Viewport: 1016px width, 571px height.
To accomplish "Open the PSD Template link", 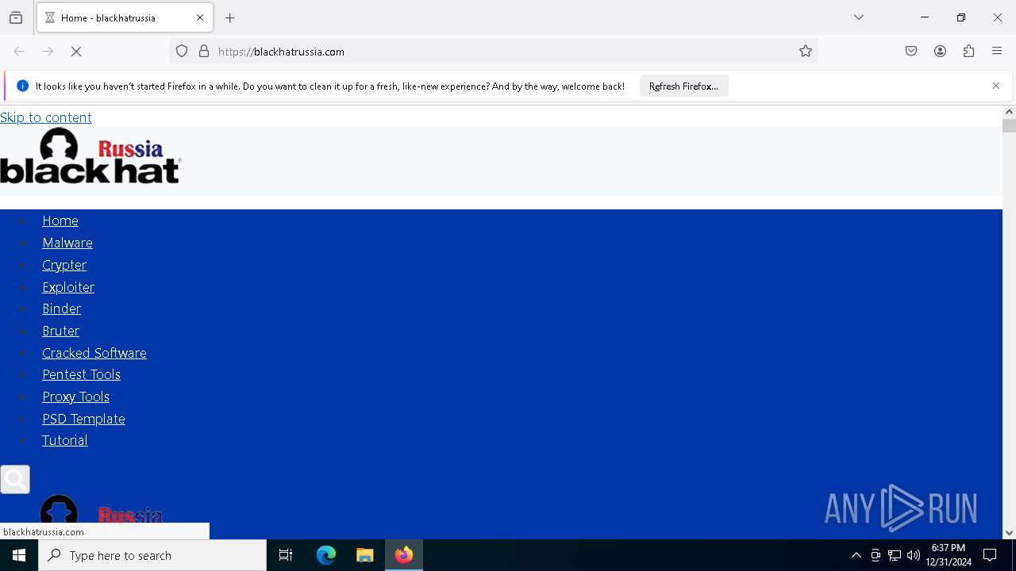I will [84, 419].
